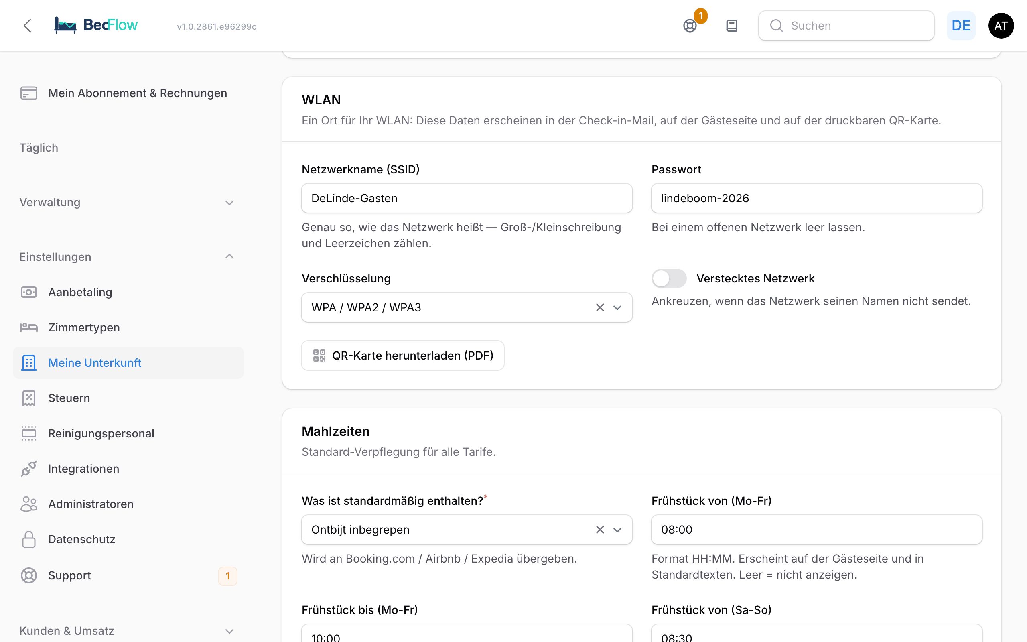Screen dimensions: 1027x642
Task: Open the Integrationen settings page
Action: coord(128,468)
